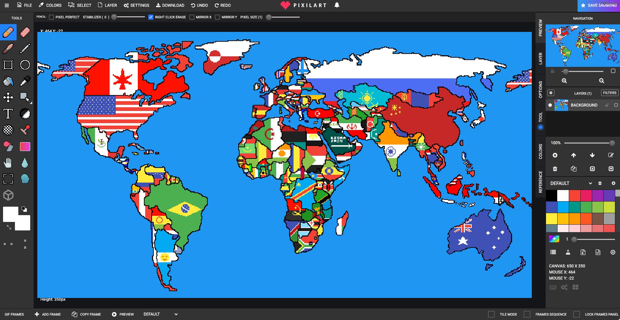
Task: Select the Move tool
Action: point(8,97)
